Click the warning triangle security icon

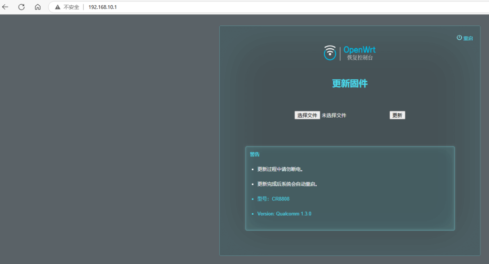pos(58,7)
